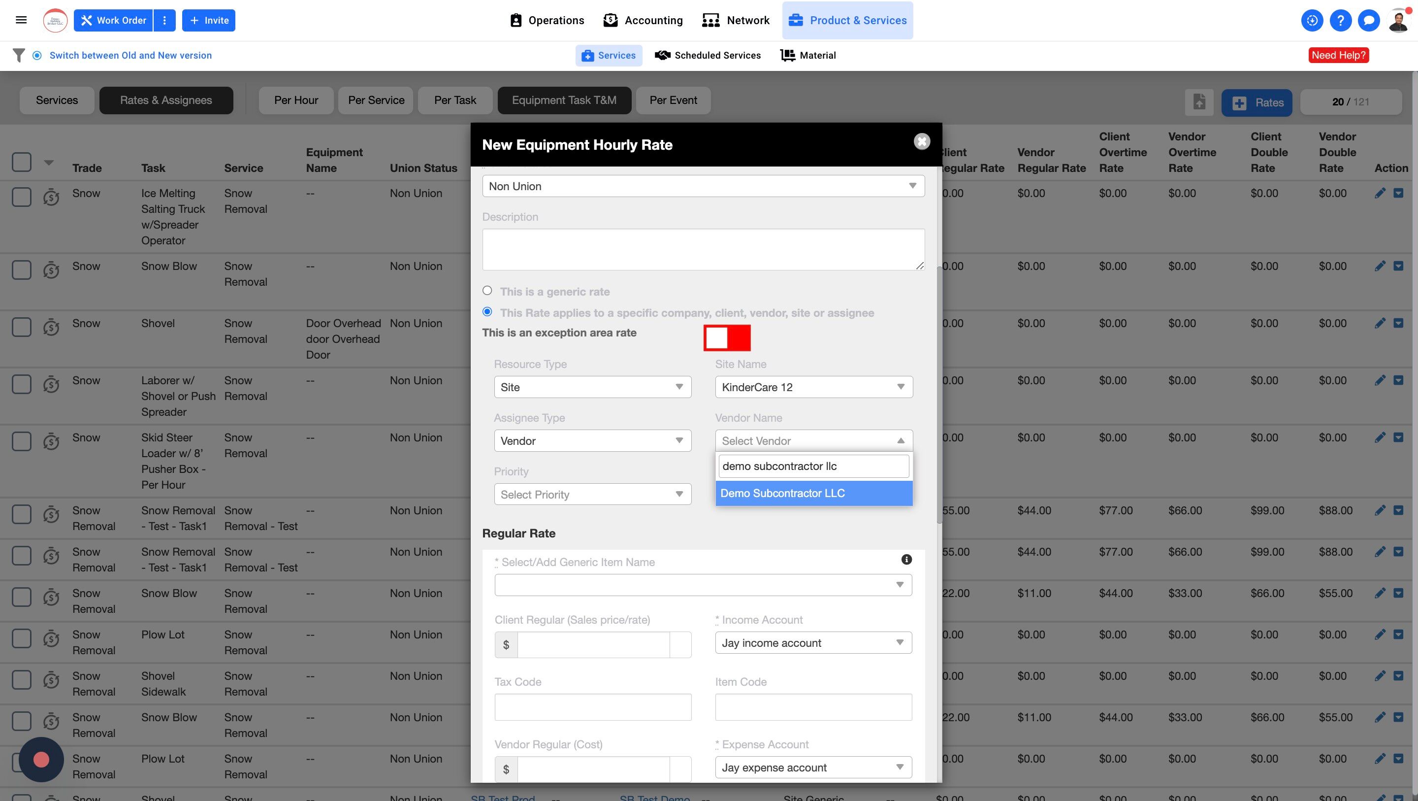Viewport: 1418px width, 801px height.
Task: Click edit pencil for Ice Melting row
Action: (1380, 194)
